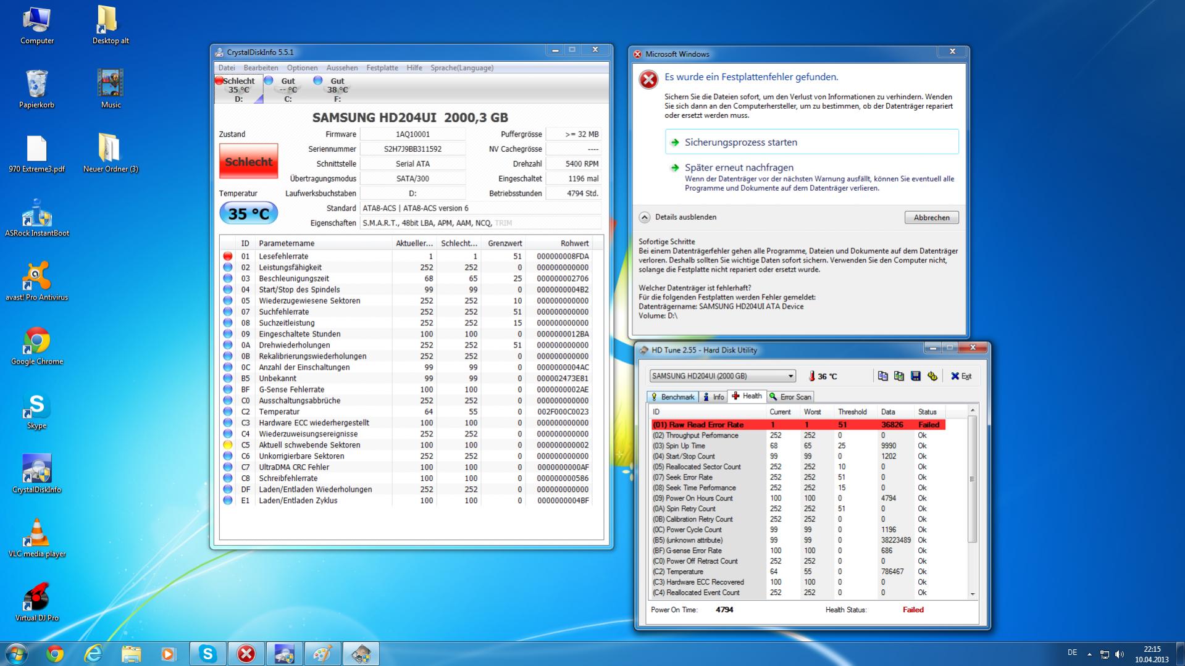This screenshot has height=666, width=1185.
Task: Close the Microsoft Windows error dialog
Action: coord(952,52)
